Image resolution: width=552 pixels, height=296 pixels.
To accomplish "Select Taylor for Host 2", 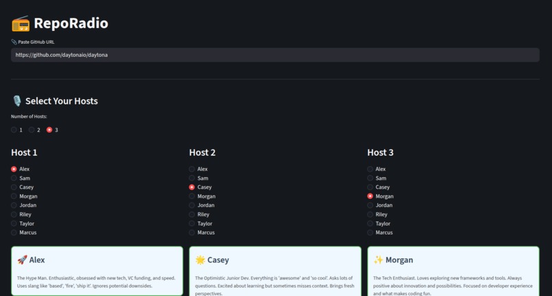I will tap(201, 224).
